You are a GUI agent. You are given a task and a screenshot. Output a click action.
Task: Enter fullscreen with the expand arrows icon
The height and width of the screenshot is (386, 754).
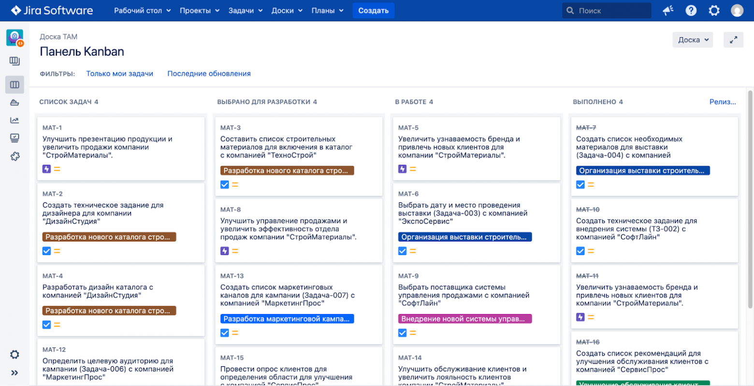pyautogui.click(x=734, y=40)
